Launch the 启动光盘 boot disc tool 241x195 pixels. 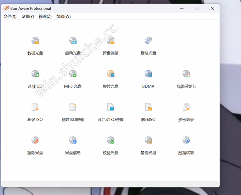pyautogui.click(x=73, y=46)
